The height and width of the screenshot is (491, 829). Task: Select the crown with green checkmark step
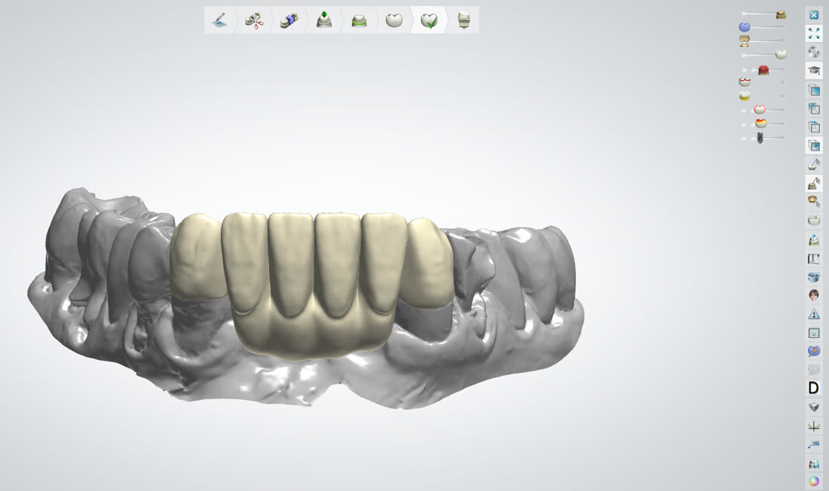[x=429, y=20]
